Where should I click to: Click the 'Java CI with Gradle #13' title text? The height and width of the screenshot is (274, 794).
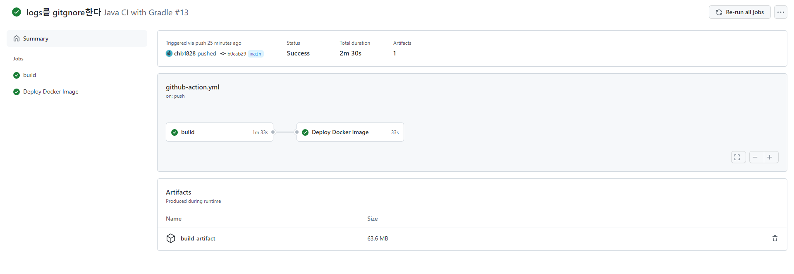click(146, 12)
